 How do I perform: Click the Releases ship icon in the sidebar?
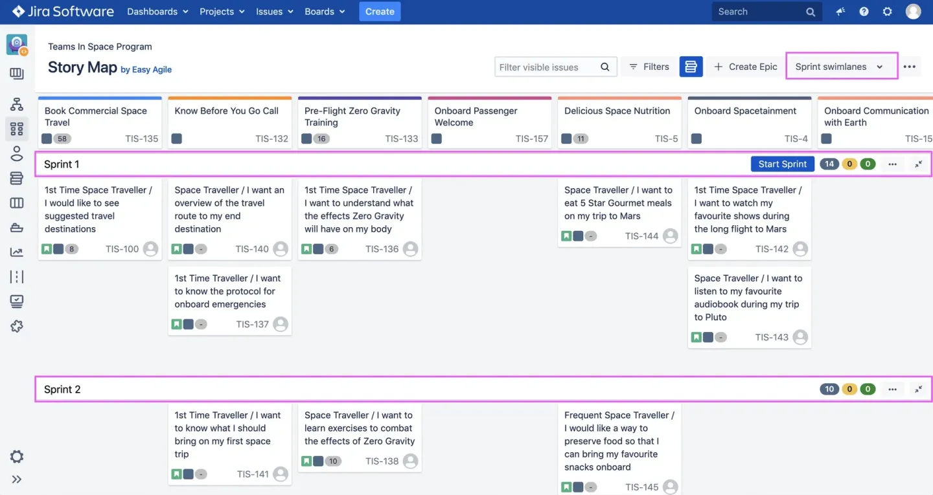[x=17, y=226]
